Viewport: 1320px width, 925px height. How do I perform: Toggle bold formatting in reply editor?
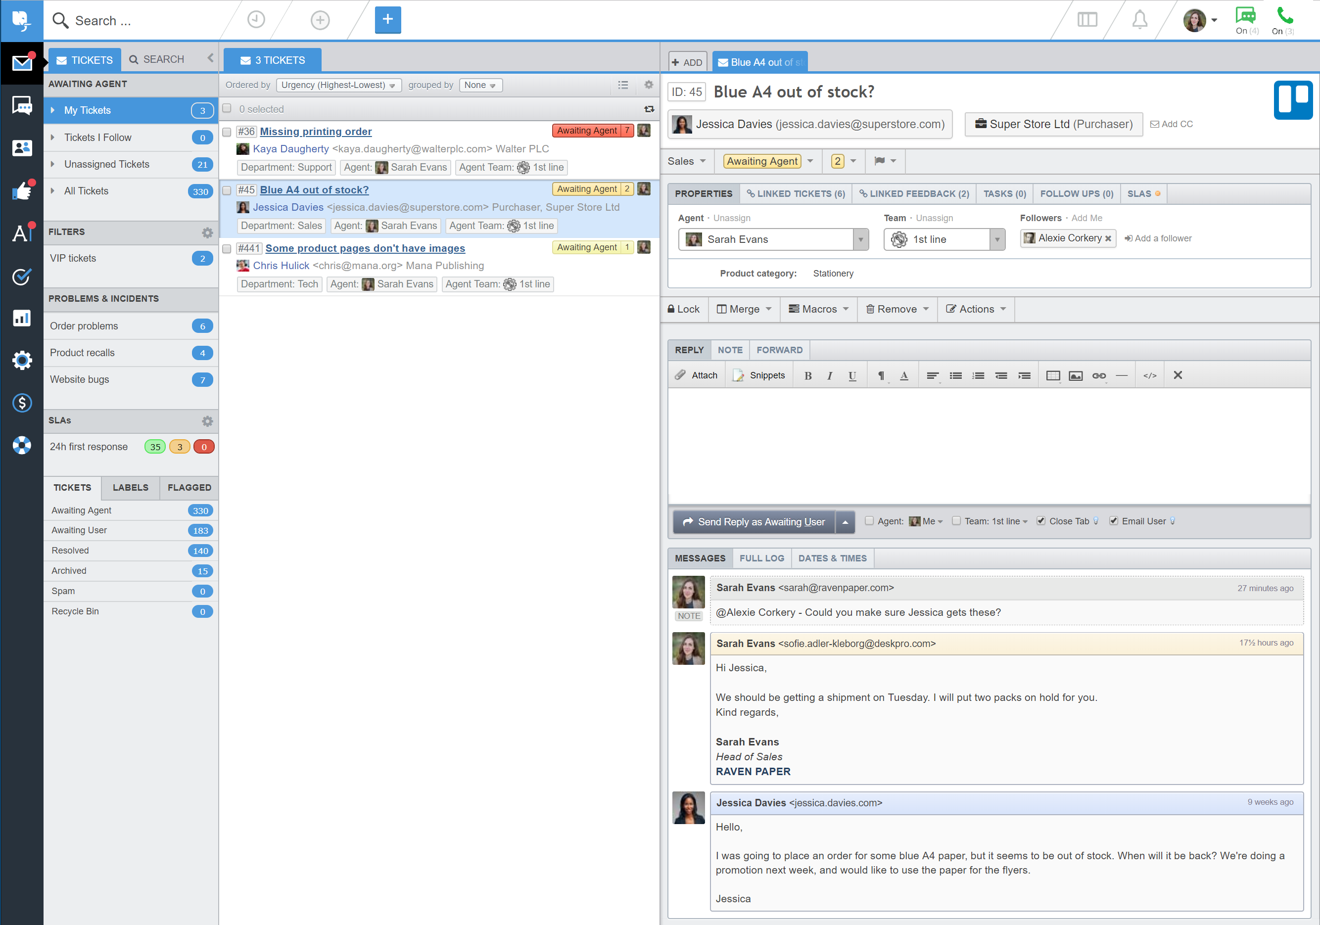pos(807,375)
